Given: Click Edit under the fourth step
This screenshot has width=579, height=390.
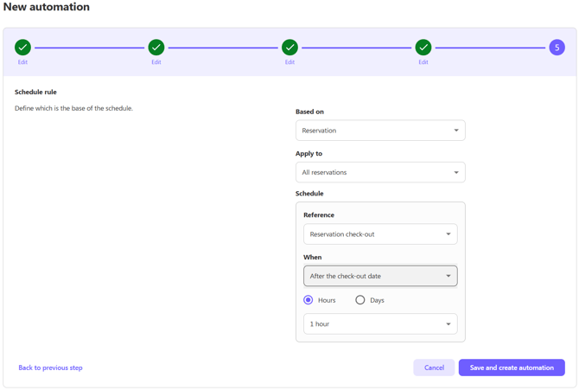Looking at the screenshot, I should click(x=423, y=62).
